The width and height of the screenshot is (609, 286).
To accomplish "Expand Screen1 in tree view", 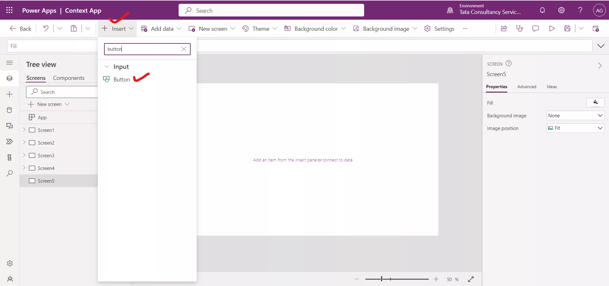I will click(x=24, y=130).
